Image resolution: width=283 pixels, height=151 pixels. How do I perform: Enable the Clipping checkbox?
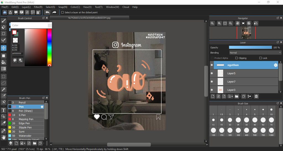(x=237, y=58)
